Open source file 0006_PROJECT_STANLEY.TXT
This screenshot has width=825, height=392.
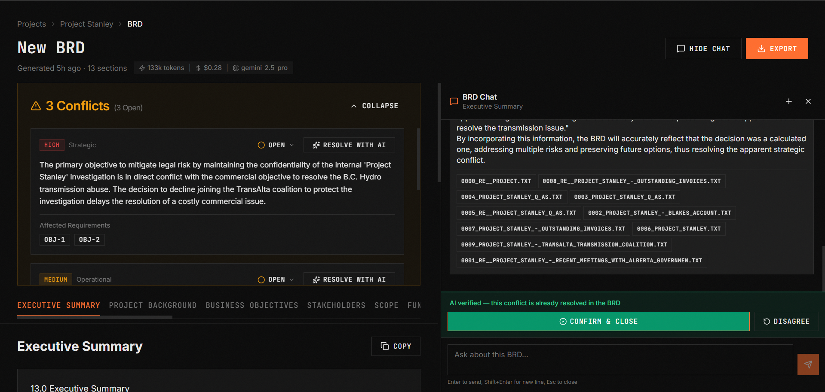pyautogui.click(x=678, y=229)
